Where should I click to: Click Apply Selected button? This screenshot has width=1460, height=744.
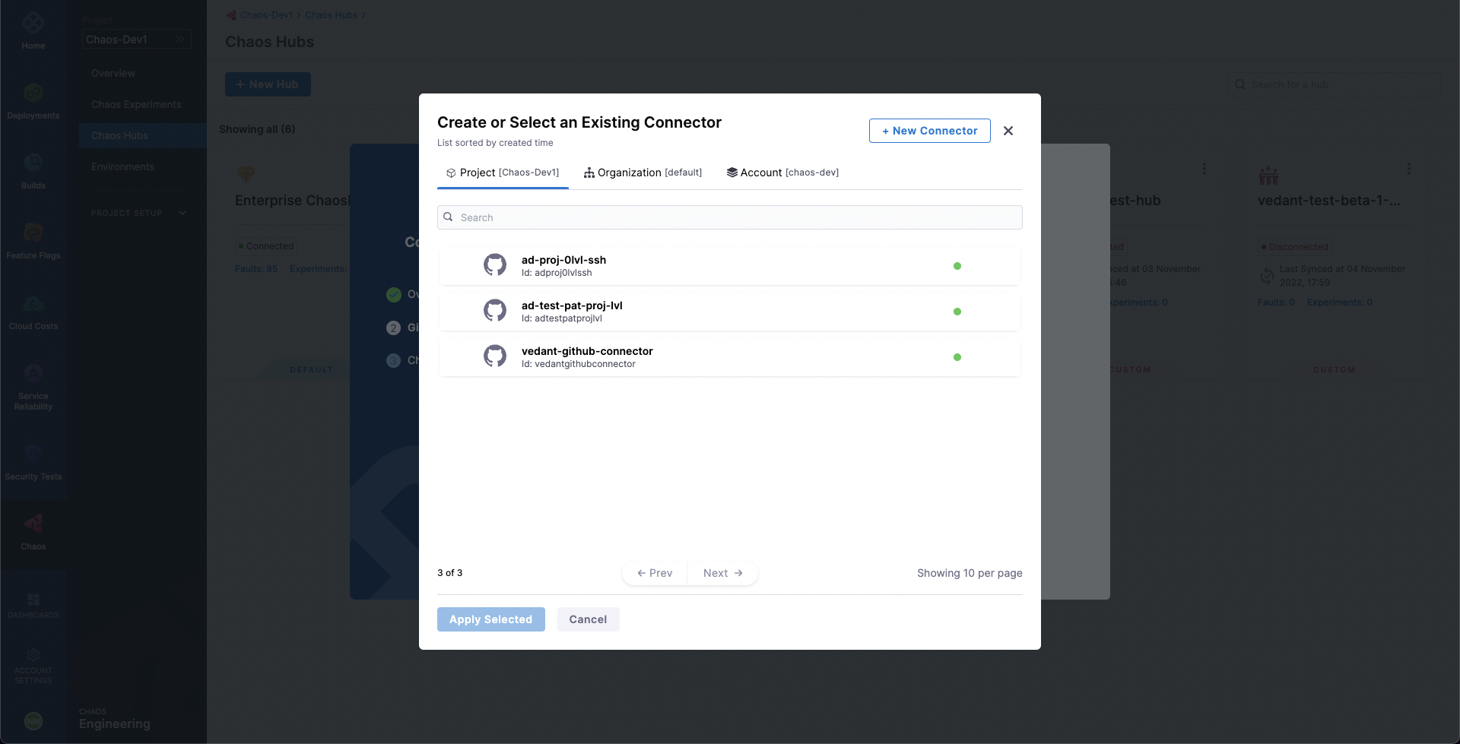490,619
